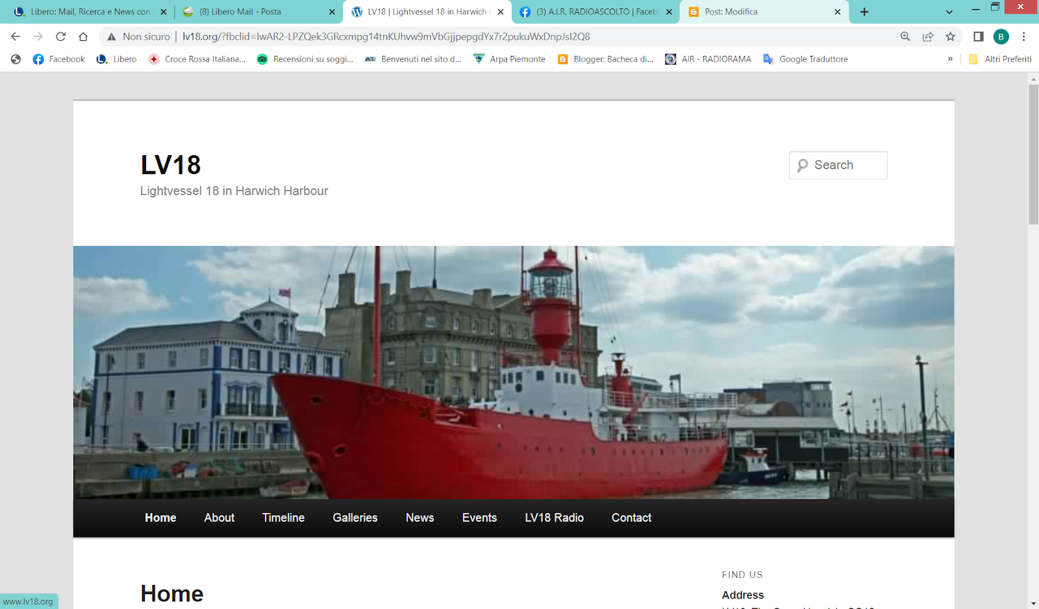Bookmark this page with the star
Screen dimensions: 1039x609
coord(951,36)
